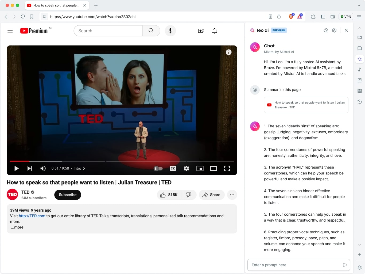Open more actions three-dot menu
This screenshot has width=365, height=274.
click(232, 195)
